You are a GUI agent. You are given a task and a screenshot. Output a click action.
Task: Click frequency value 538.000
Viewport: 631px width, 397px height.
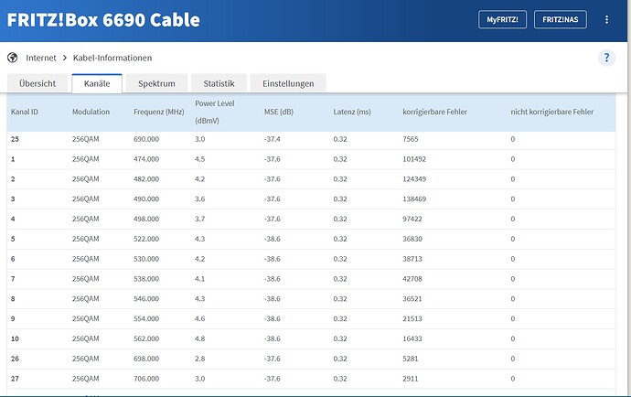click(x=146, y=279)
